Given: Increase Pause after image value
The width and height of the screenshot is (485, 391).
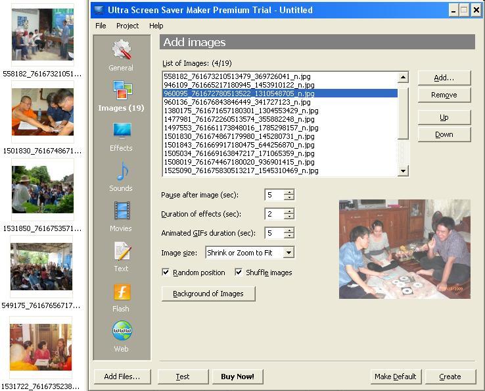Looking at the screenshot, I should coord(289,192).
